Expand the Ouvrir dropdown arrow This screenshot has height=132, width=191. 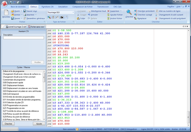tap(21, 11)
